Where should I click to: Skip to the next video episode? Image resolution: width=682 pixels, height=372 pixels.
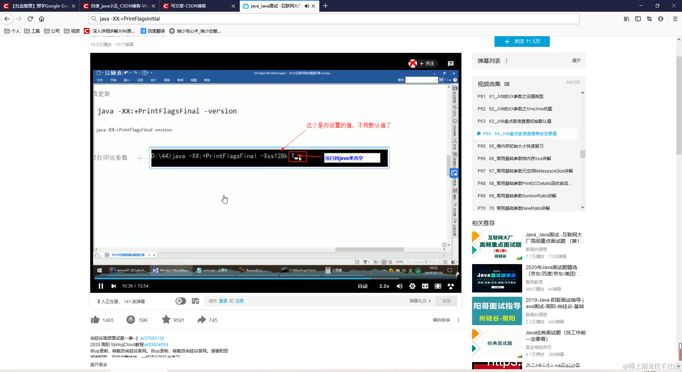click(x=114, y=286)
